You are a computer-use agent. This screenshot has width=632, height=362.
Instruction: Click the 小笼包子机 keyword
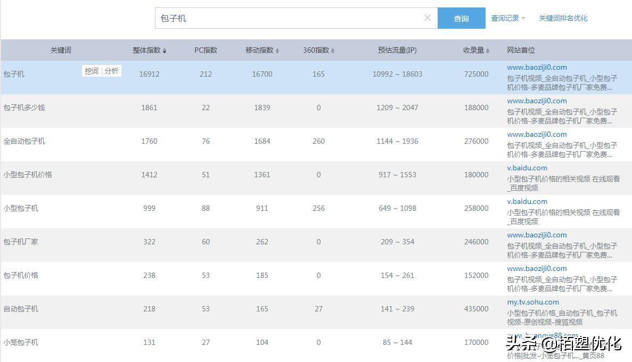tap(21, 342)
